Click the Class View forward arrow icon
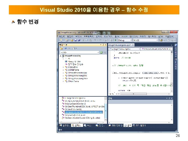188x141 pixels. [x=69, y=49]
